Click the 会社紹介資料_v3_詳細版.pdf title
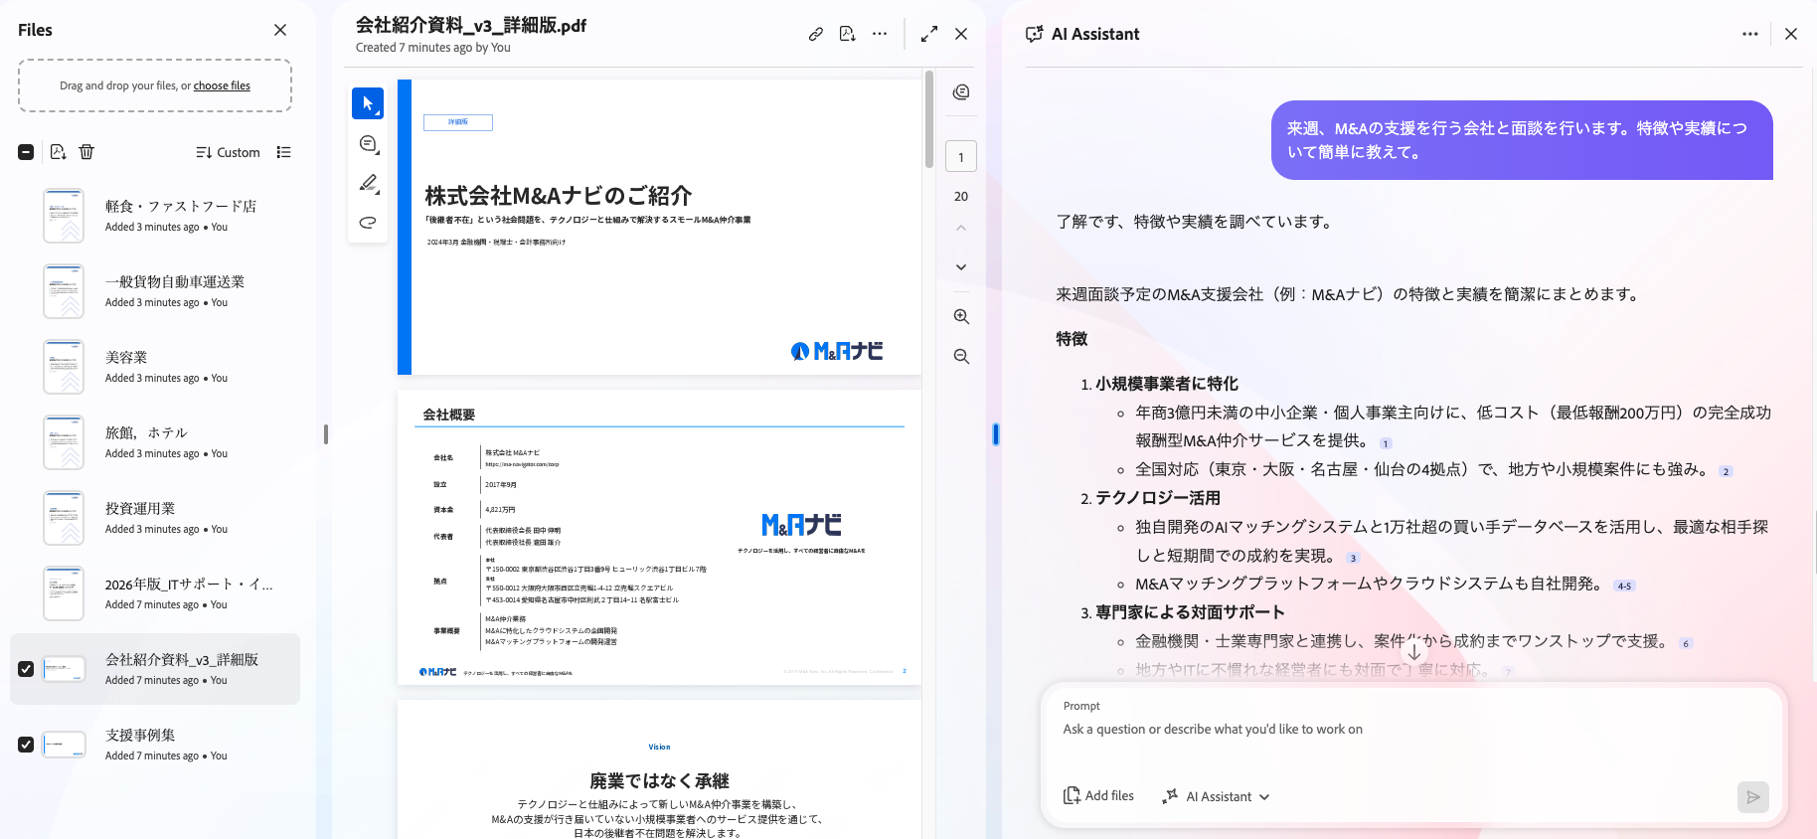Screen dimensions: 1817x839 (x=471, y=26)
